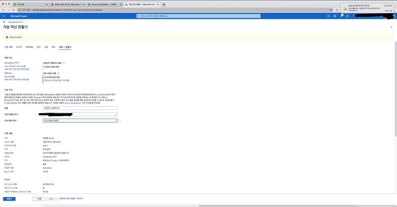
Task: Open a new browser tab with plus icon
Action: tap(164, 5)
